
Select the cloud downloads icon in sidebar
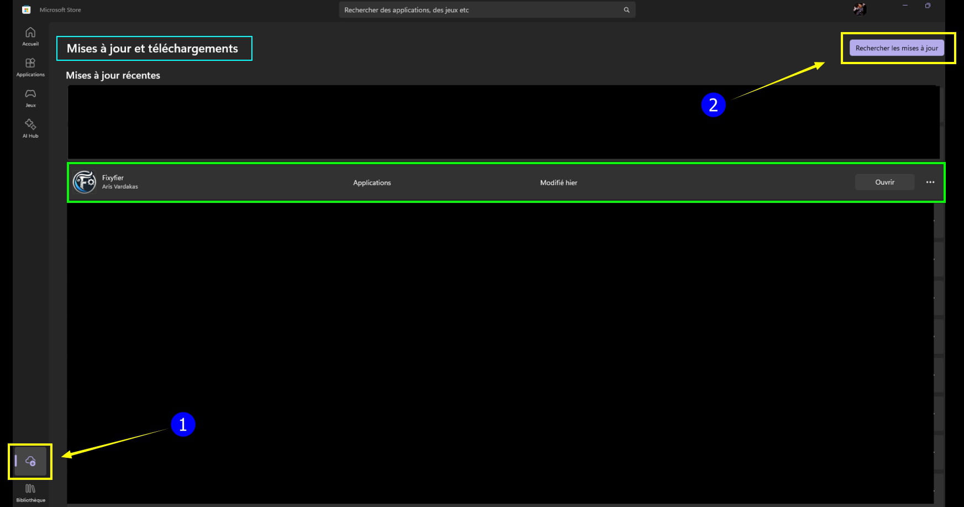(x=30, y=461)
